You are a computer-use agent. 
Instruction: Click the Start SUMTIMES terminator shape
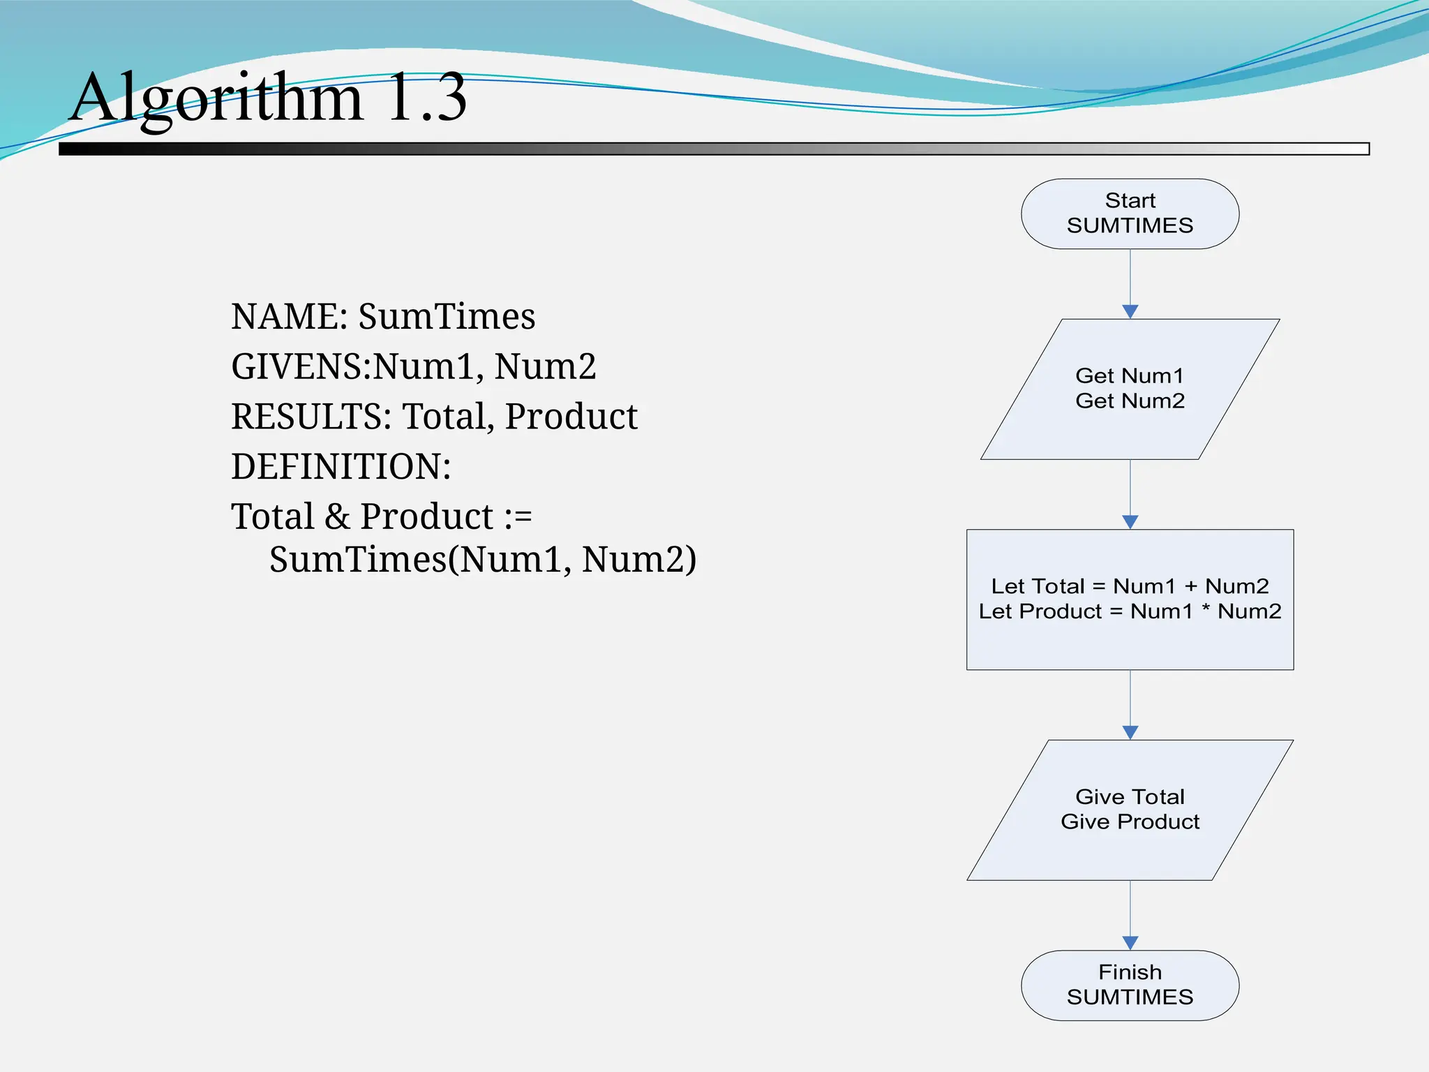click(1130, 214)
